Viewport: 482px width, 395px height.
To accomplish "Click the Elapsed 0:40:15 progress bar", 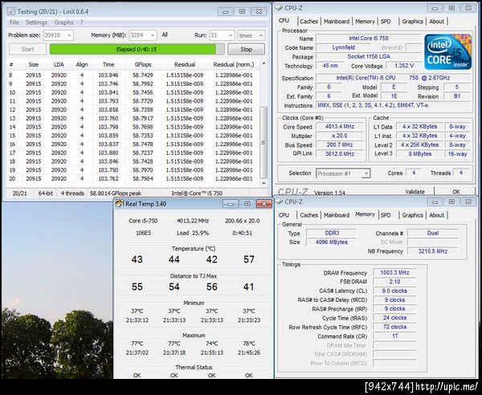I will coord(137,49).
